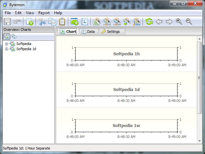Click the Forward right arrow icon

169,22
